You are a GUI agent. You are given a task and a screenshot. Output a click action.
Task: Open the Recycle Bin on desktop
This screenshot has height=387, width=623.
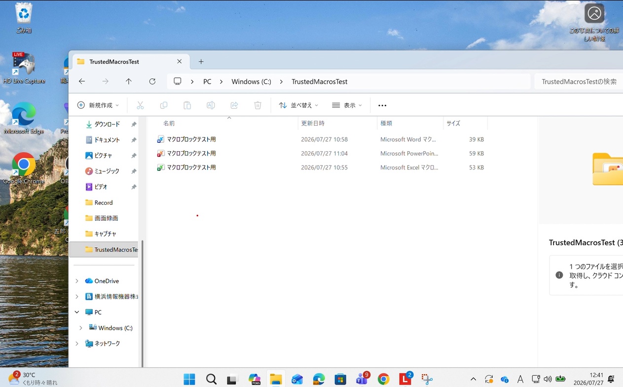coord(24,19)
